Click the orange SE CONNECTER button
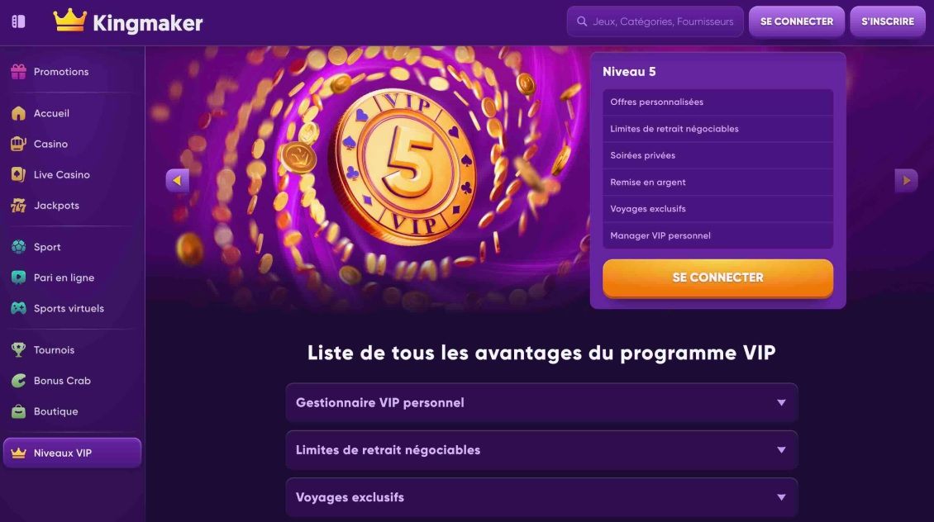Screen dimensions: 934x522 pos(717,278)
